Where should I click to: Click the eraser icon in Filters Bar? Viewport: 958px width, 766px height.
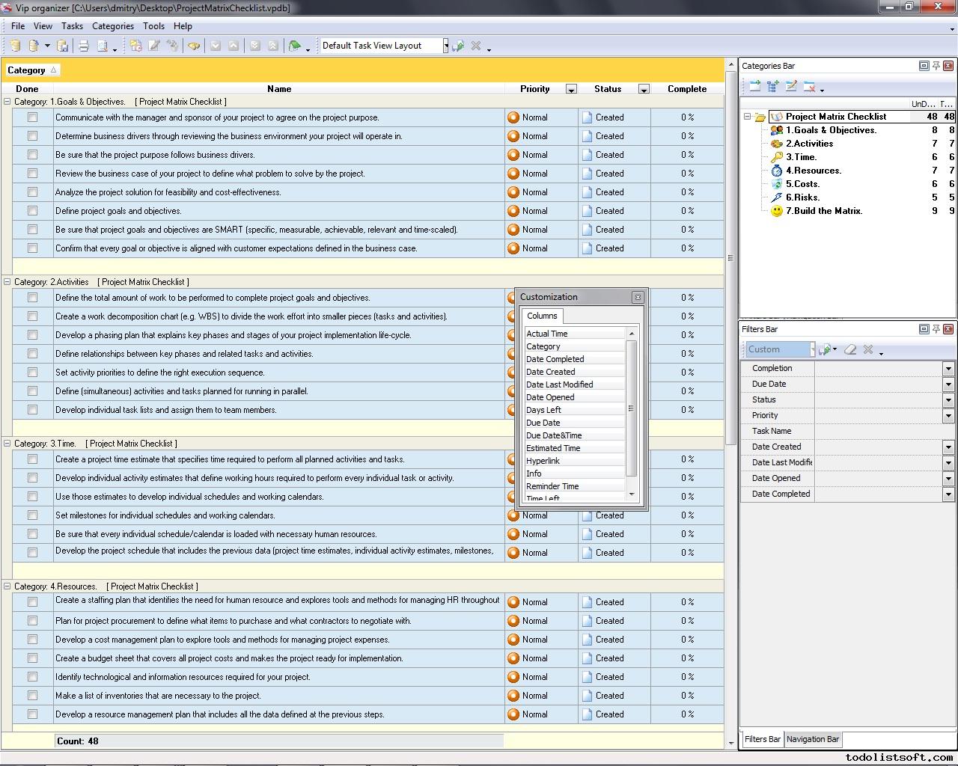tap(850, 349)
